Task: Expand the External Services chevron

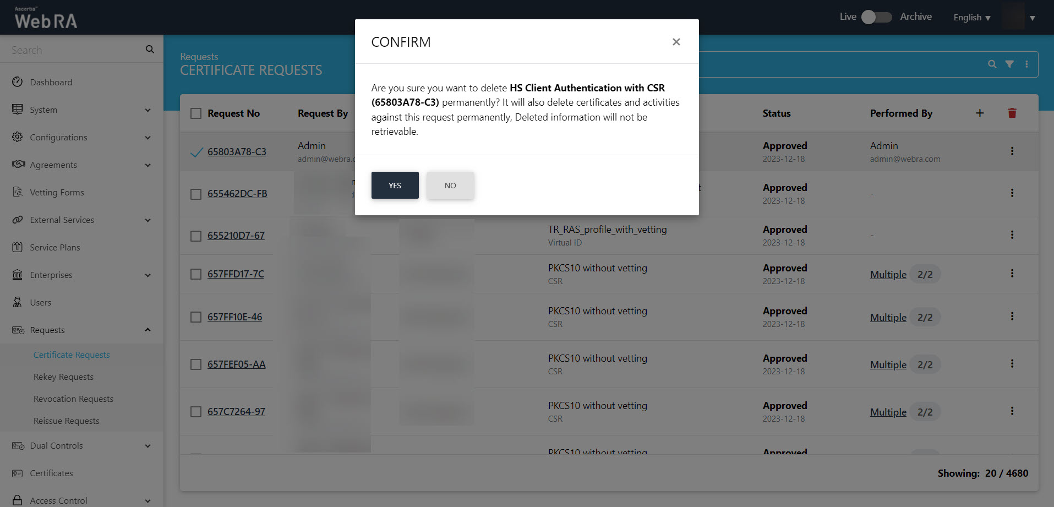Action: pyautogui.click(x=148, y=220)
